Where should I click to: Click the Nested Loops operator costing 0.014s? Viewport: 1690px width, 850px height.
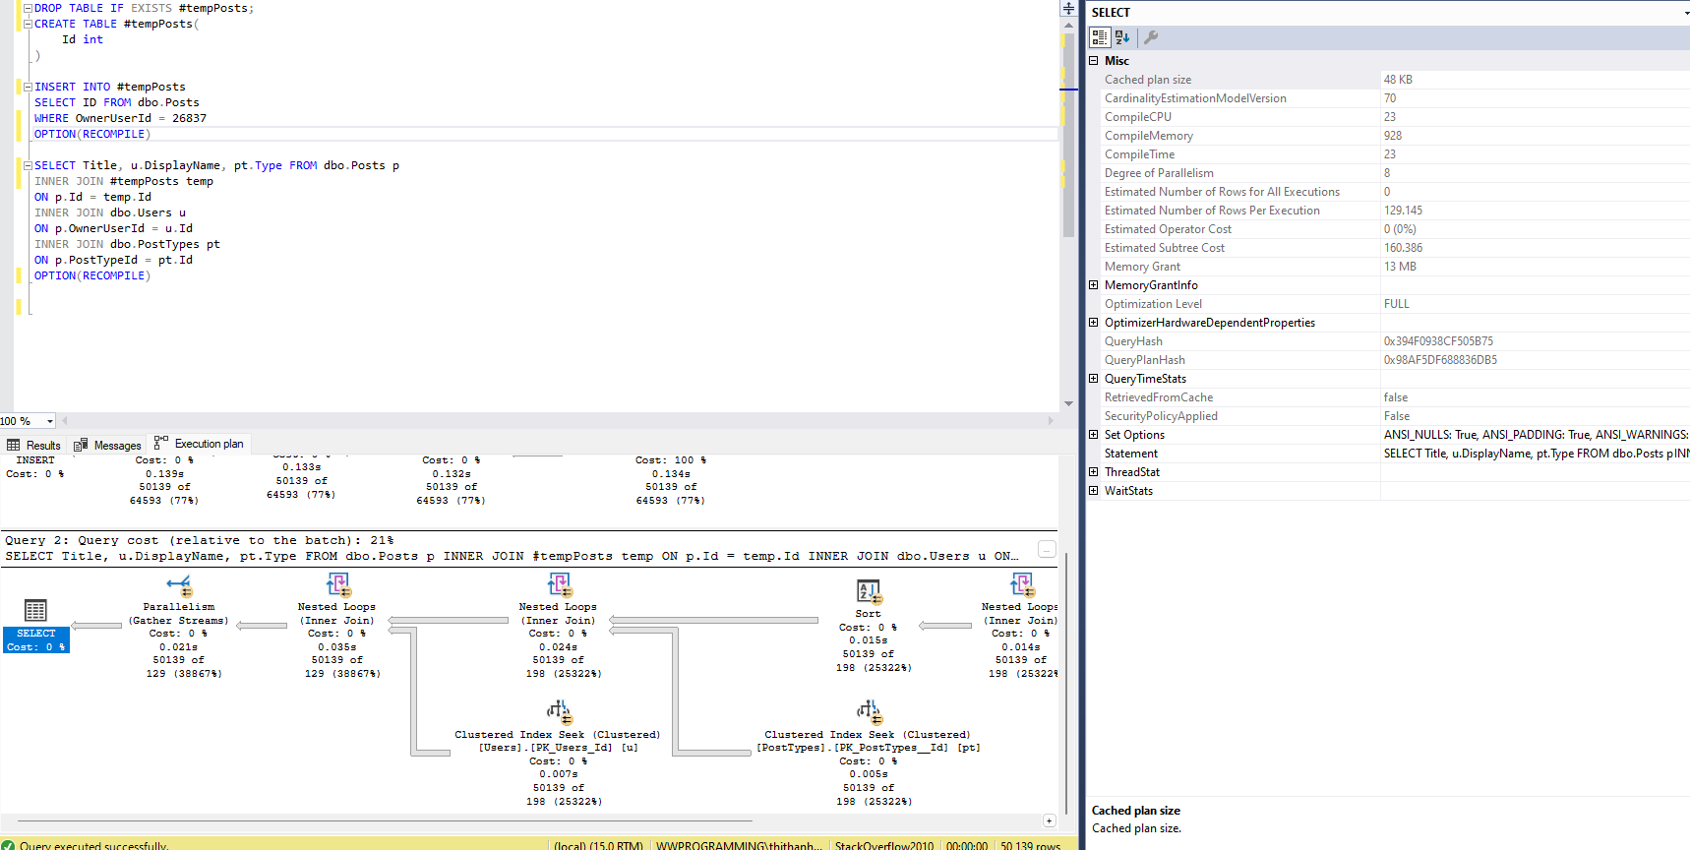(1020, 627)
